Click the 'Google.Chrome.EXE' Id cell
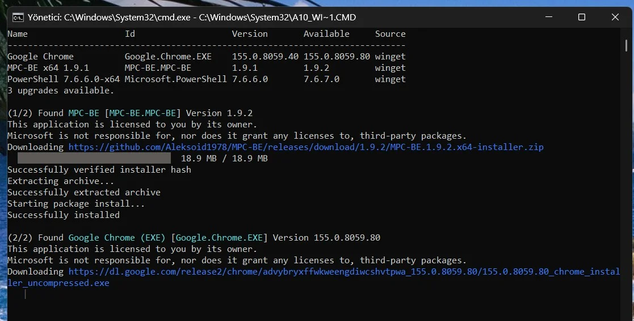This screenshot has width=634, height=321. [x=168, y=57]
